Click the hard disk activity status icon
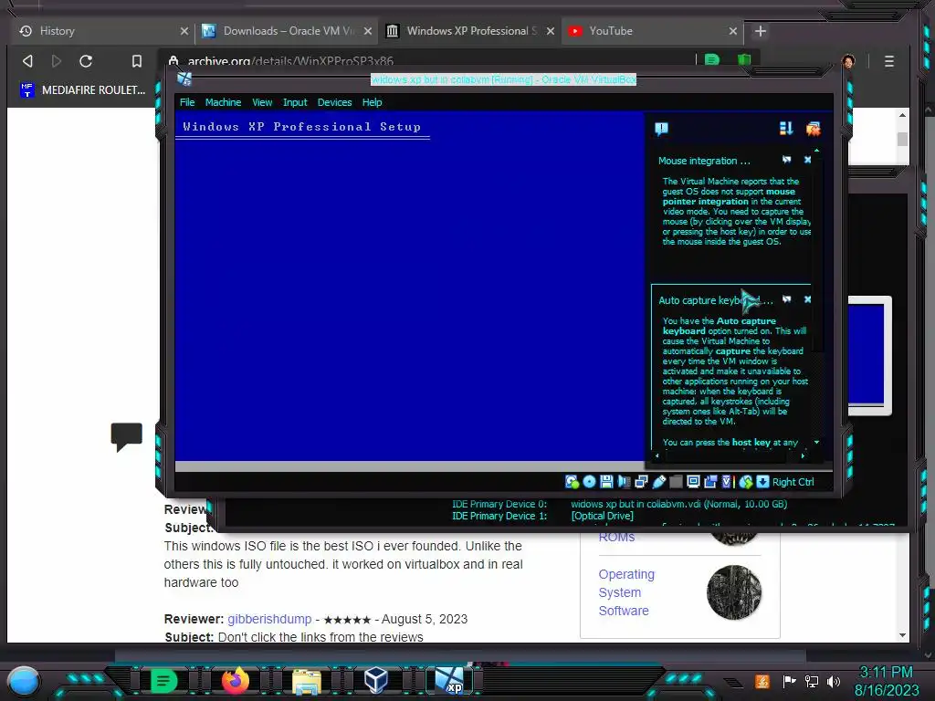This screenshot has width=935, height=701. pos(572,482)
